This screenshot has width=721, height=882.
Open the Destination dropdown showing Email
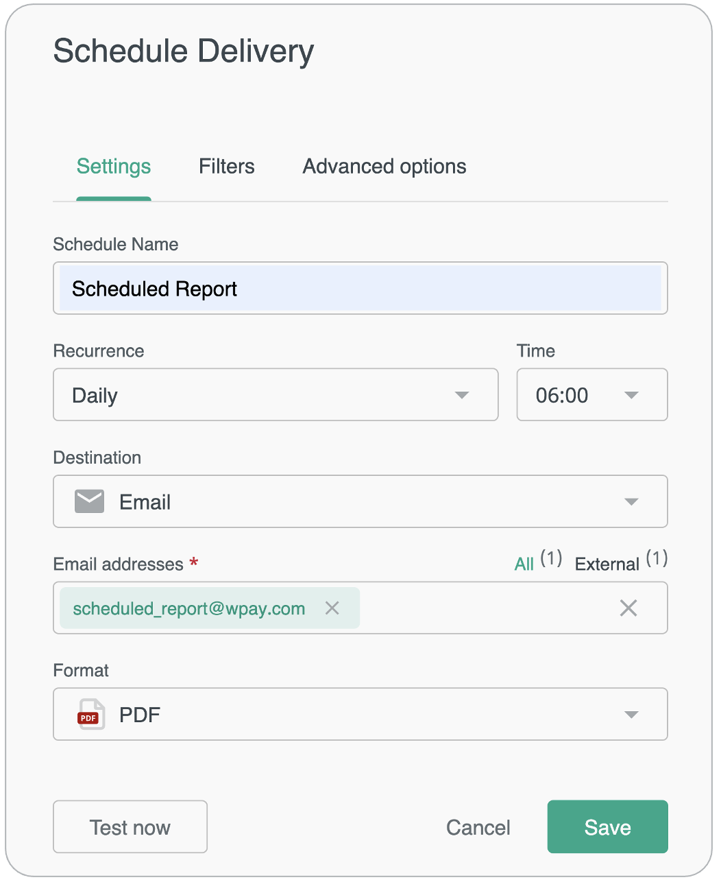tap(360, 501)
